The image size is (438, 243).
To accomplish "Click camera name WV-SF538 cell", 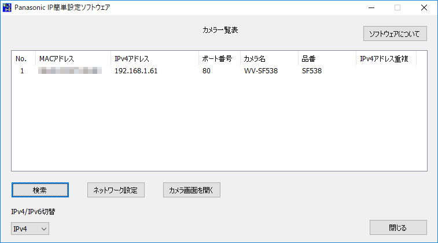I will point(261,71).
